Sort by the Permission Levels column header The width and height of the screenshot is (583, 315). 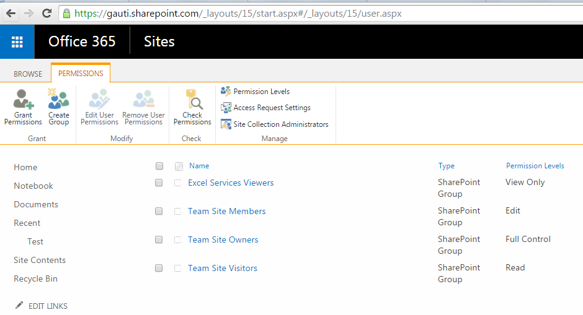535,166
